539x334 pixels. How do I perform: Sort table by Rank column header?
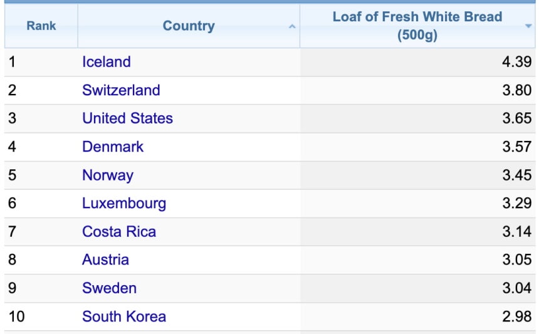41,26
